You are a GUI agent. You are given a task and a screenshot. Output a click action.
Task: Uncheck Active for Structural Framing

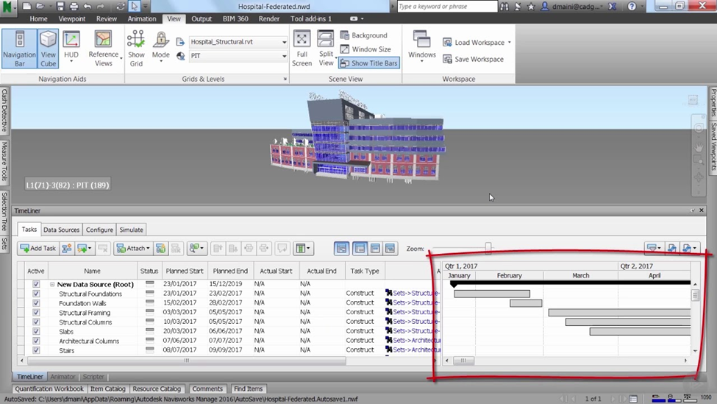[36, 313]
